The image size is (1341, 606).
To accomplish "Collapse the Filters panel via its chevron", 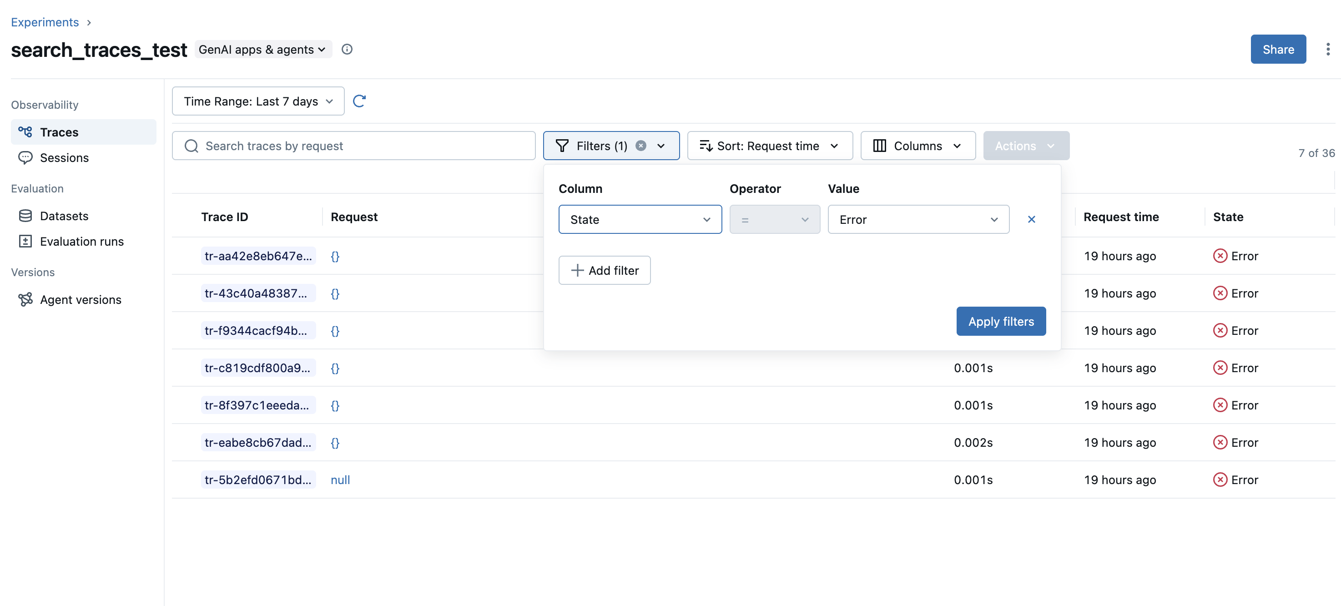I will 661,146.
